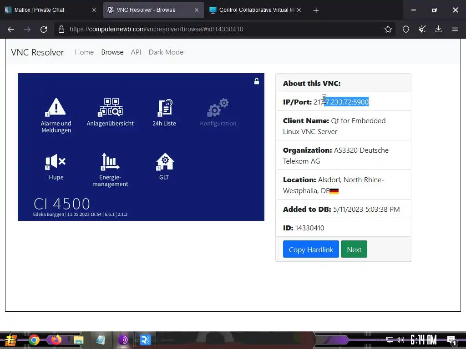Click the VNC Resolver brand link

(37, 53)
